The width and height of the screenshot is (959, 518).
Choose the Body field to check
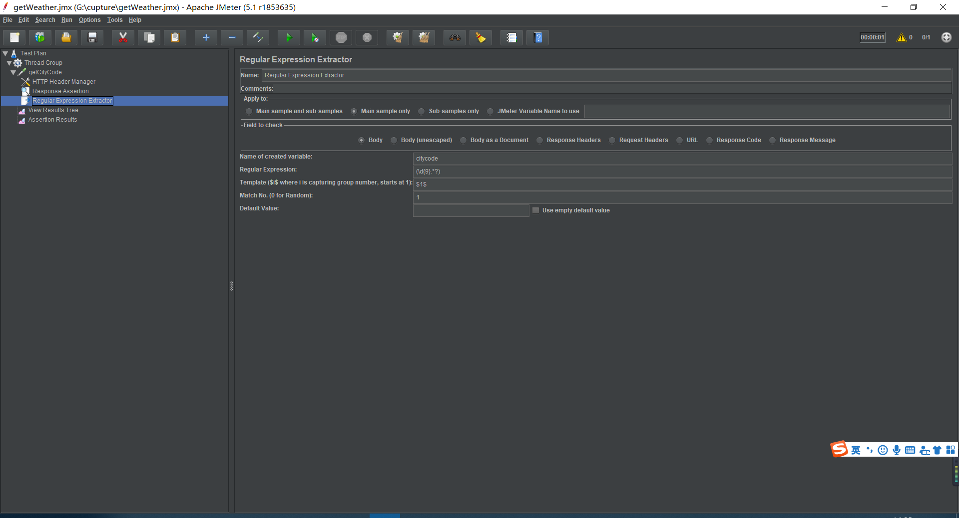pyautogui.click(x=371, y=140)
